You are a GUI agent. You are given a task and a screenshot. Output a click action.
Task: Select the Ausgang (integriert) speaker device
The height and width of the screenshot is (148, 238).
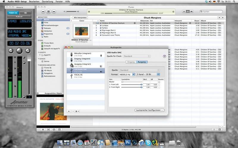click(x=86, y=65)
